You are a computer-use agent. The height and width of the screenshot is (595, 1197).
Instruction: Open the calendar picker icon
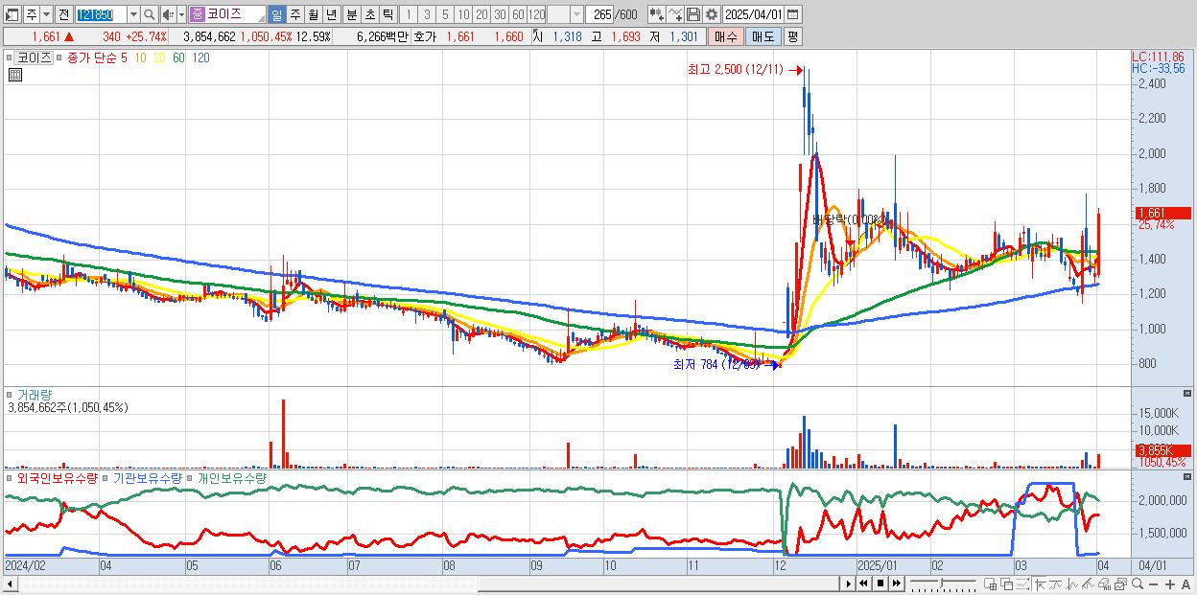pos(793,14)
